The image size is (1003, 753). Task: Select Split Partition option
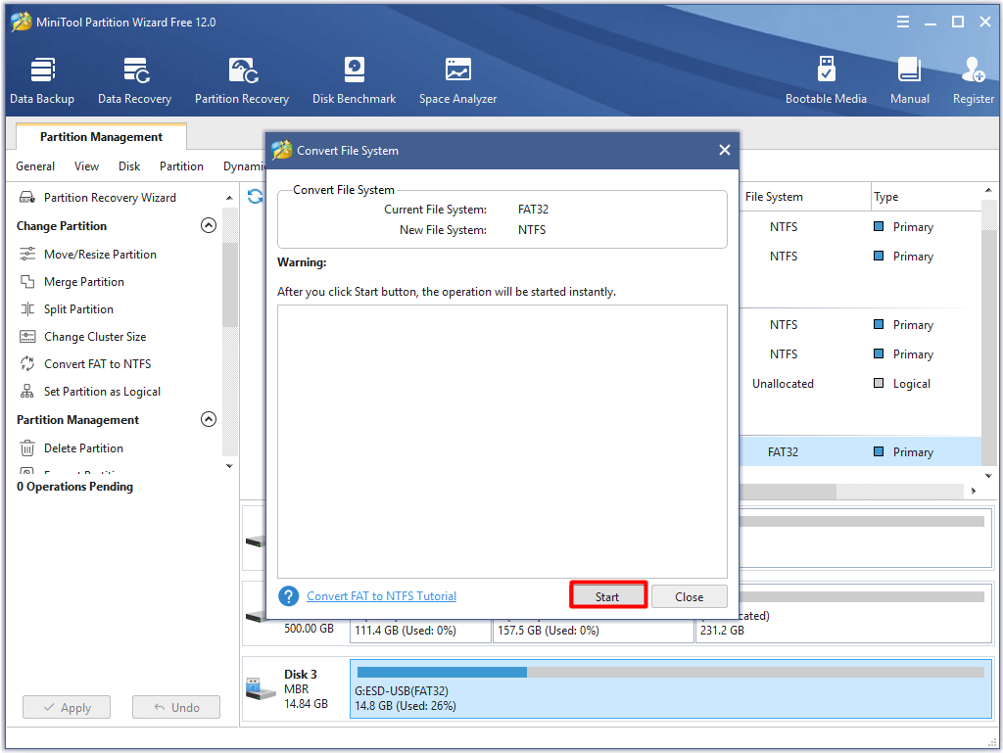(78, 309)
